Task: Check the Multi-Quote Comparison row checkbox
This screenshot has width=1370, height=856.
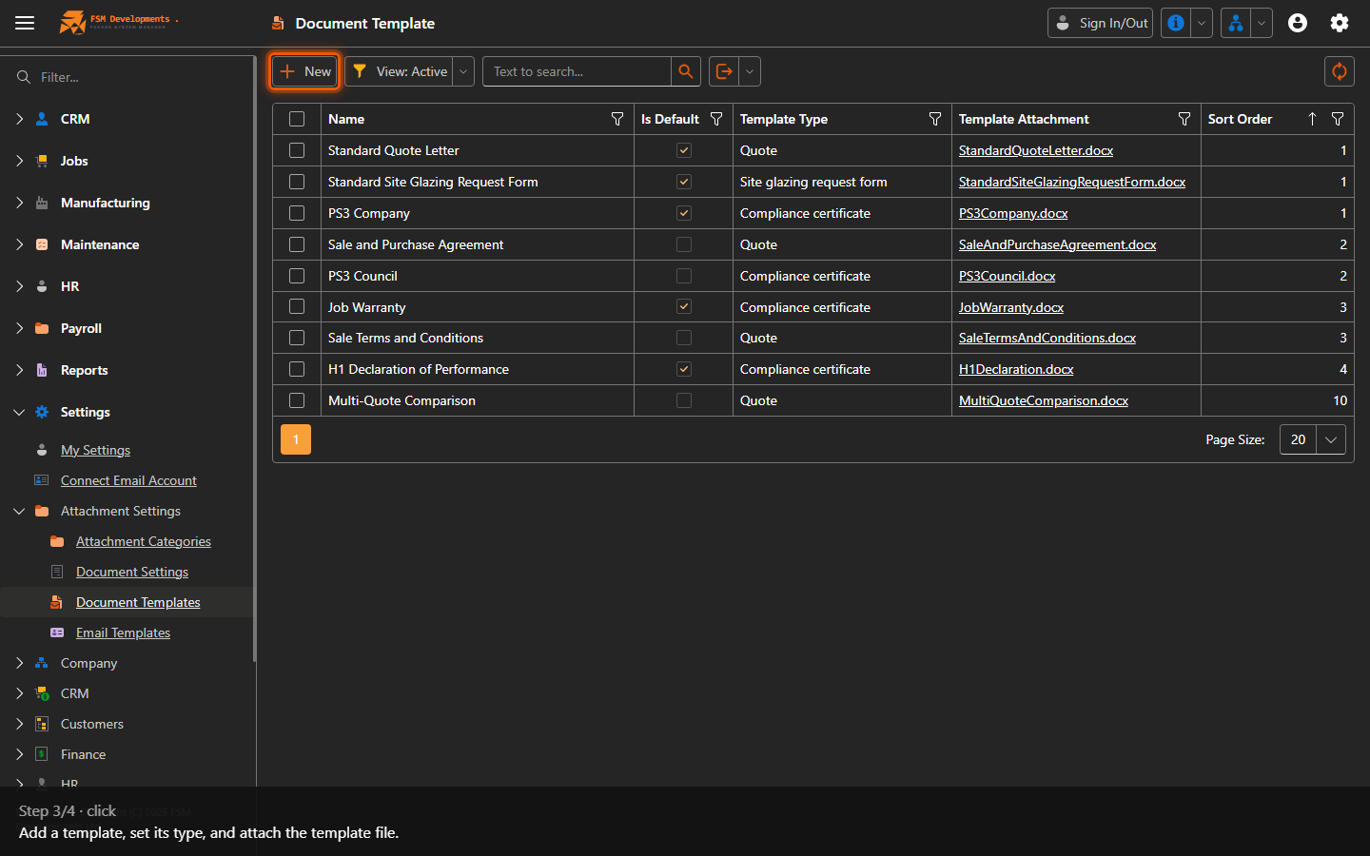Action: pyautogui.click(x=297, y=400)
